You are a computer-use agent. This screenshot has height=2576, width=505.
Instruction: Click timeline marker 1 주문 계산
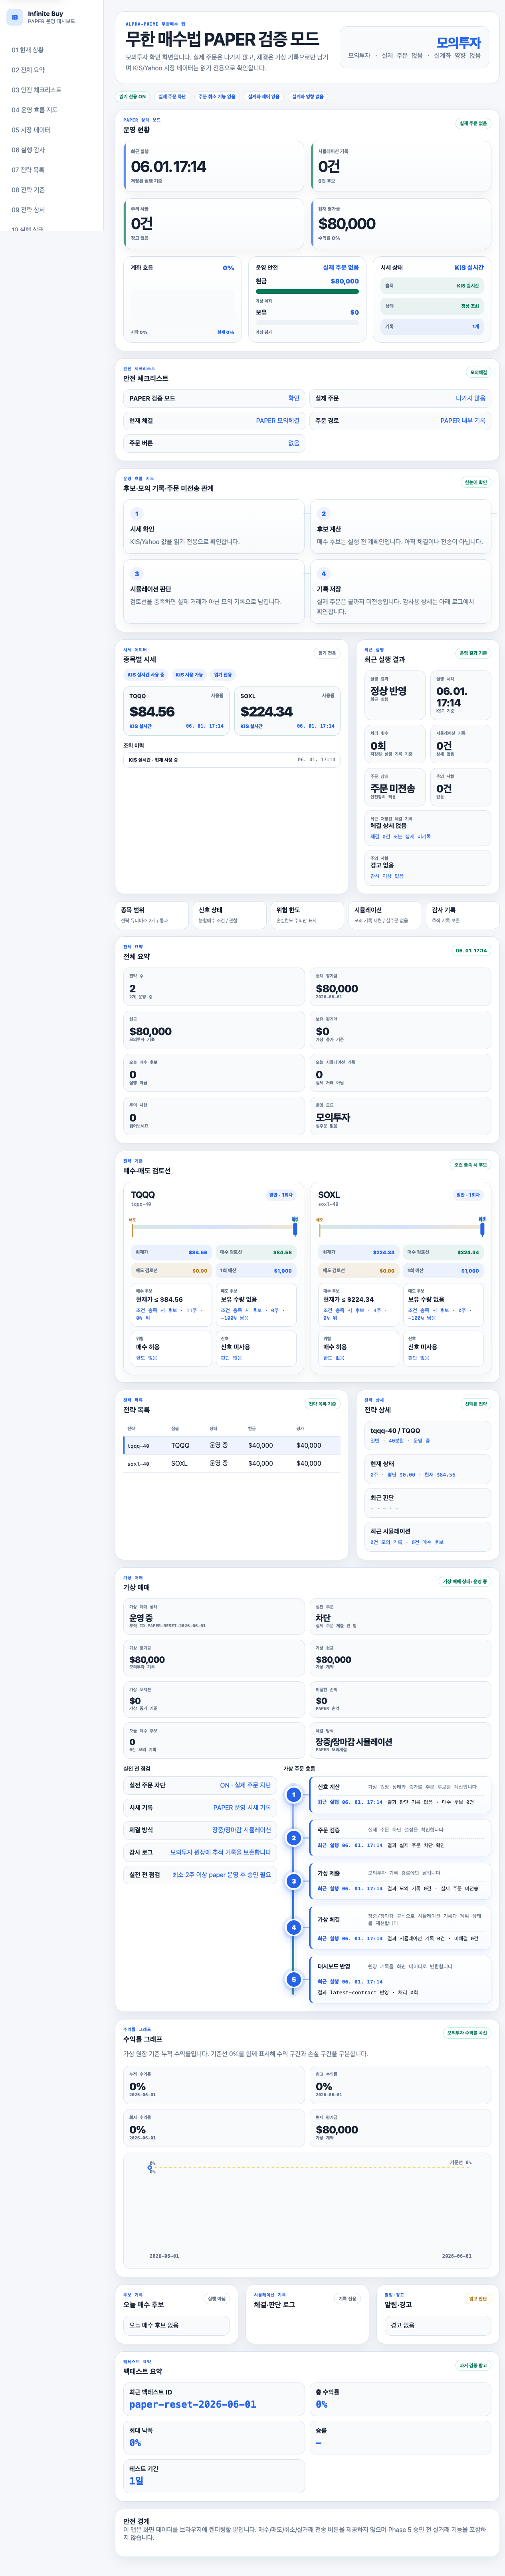(x=293, y=1795)
